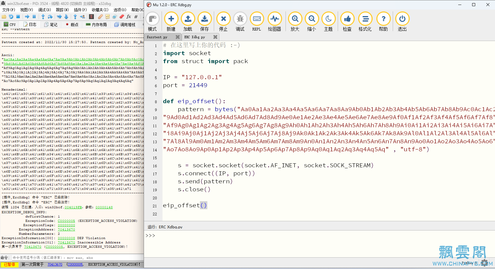Switch to 笔记 notes tab
The height and width of the screenshot is (269, 495).
coord(51,25)
